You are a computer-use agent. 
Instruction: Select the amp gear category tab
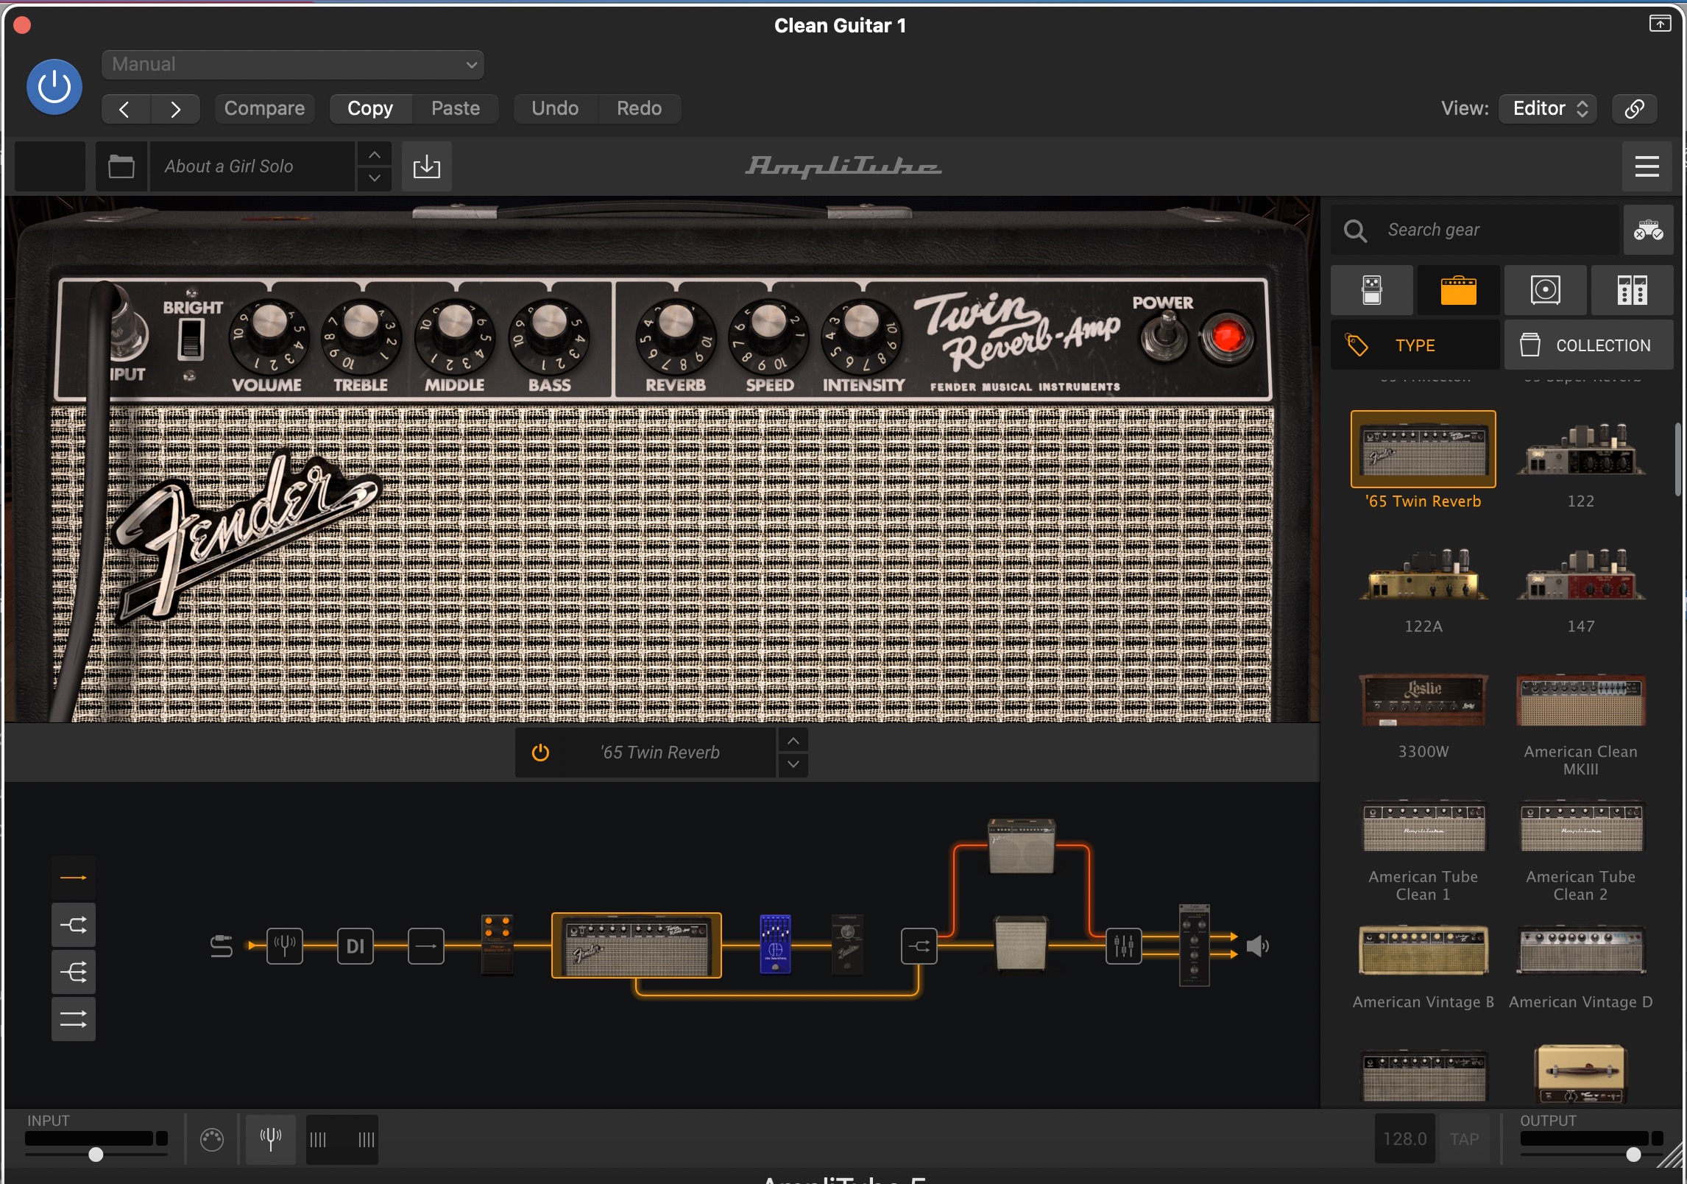1459,290
